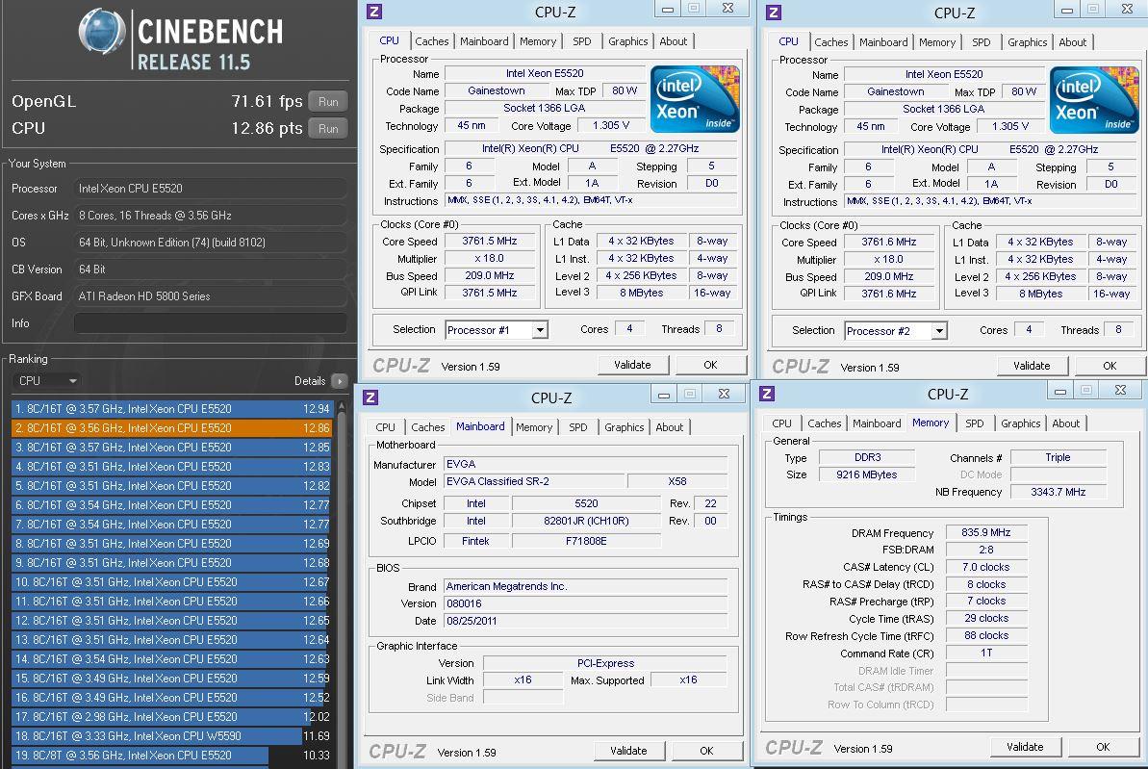Viewport: 1148px width, 769px height.
Task: Run the CPU benchmark
Action: point(328,129)
